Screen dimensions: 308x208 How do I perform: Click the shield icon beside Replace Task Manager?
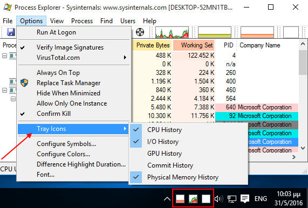24,83
